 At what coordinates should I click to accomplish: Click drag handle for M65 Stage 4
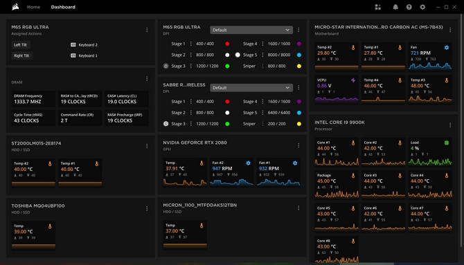point(262,44)
